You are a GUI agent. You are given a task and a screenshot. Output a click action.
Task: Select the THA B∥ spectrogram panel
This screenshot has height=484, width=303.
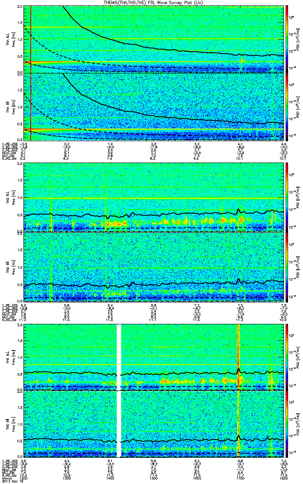coord(154,106)
